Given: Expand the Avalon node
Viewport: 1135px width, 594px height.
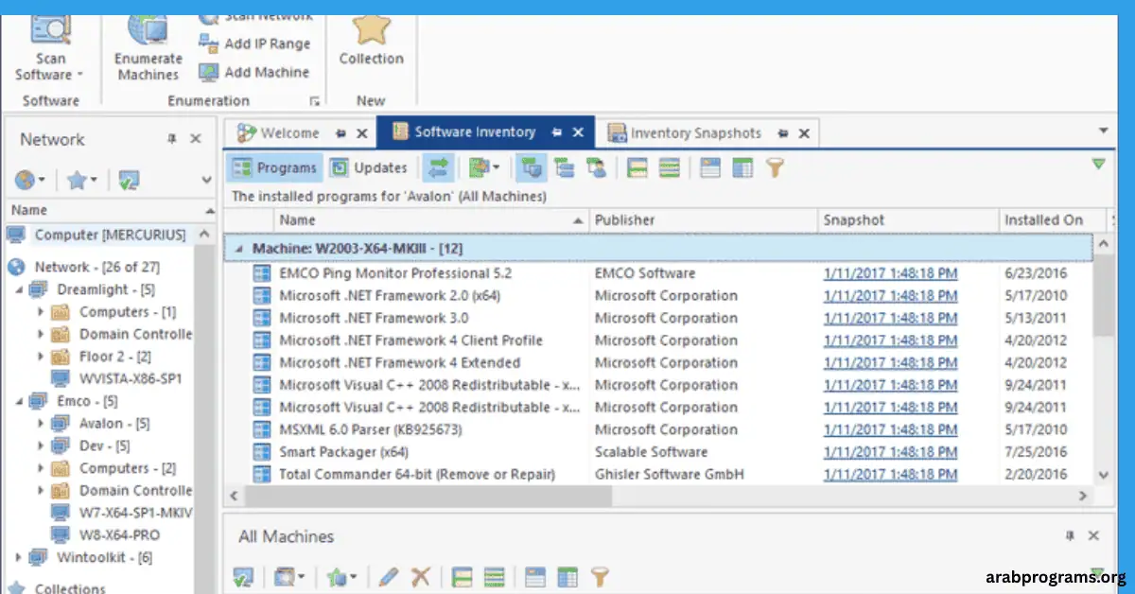Looking at the screenshot, I should pyautogui.click(x=41, y=424).
